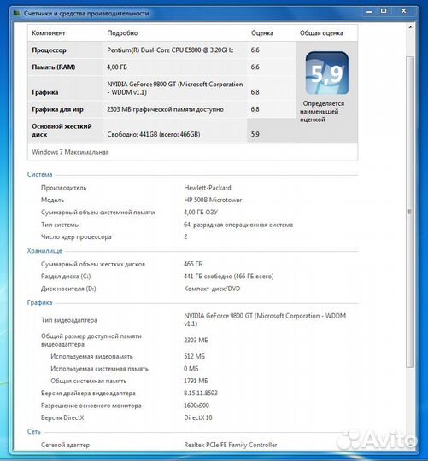Click 64-разрядная операционная система text

pos(238,225)
